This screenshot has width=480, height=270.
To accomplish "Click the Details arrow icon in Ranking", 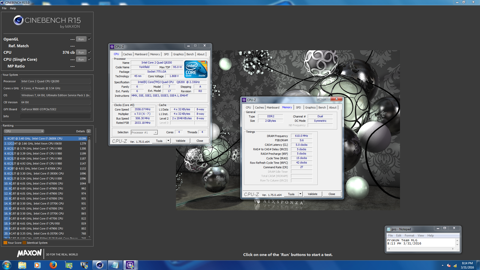I will 88,131.
